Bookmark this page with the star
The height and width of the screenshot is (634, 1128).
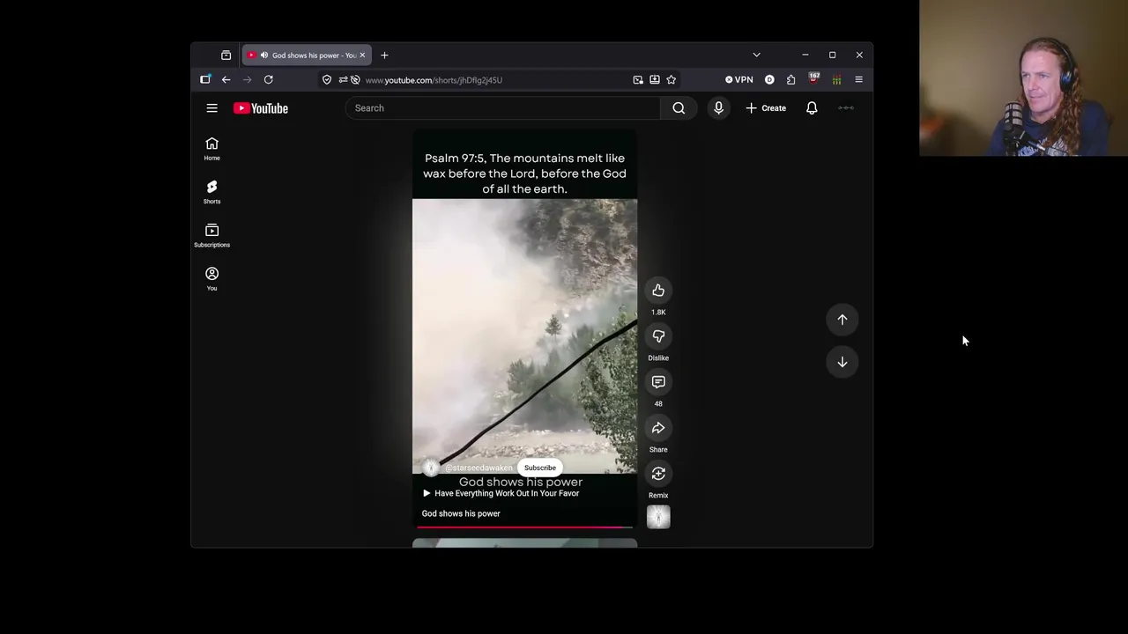coord(672,79)
